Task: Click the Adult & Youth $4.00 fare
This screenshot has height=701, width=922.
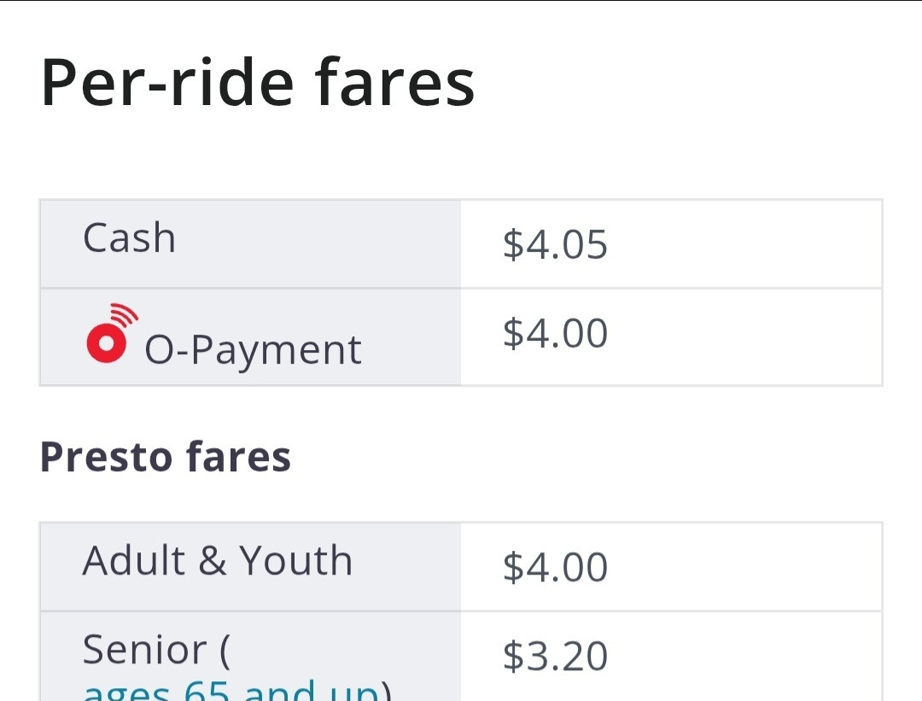Action: coord(555,567)
